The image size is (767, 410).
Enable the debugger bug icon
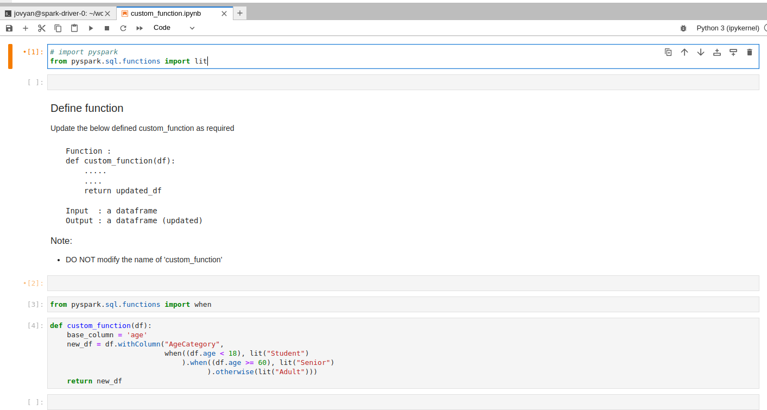pyautogui.click(x=683, y=28)
